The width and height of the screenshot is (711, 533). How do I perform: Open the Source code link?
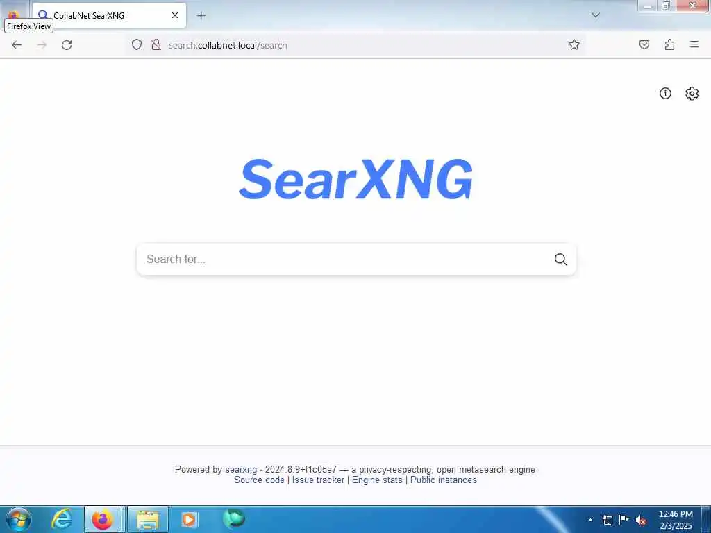259,480
